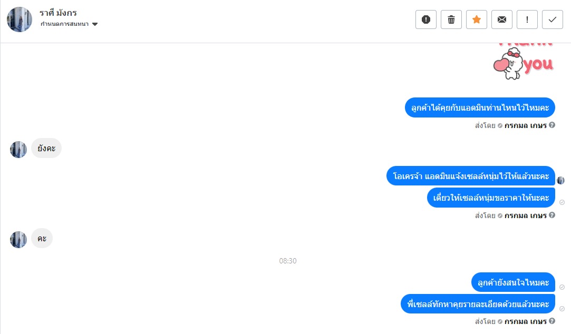This screenshot has height=334, width=571.
Task: Open help icon beside last กรกมล เกษร sender
Action: [552, 321]
